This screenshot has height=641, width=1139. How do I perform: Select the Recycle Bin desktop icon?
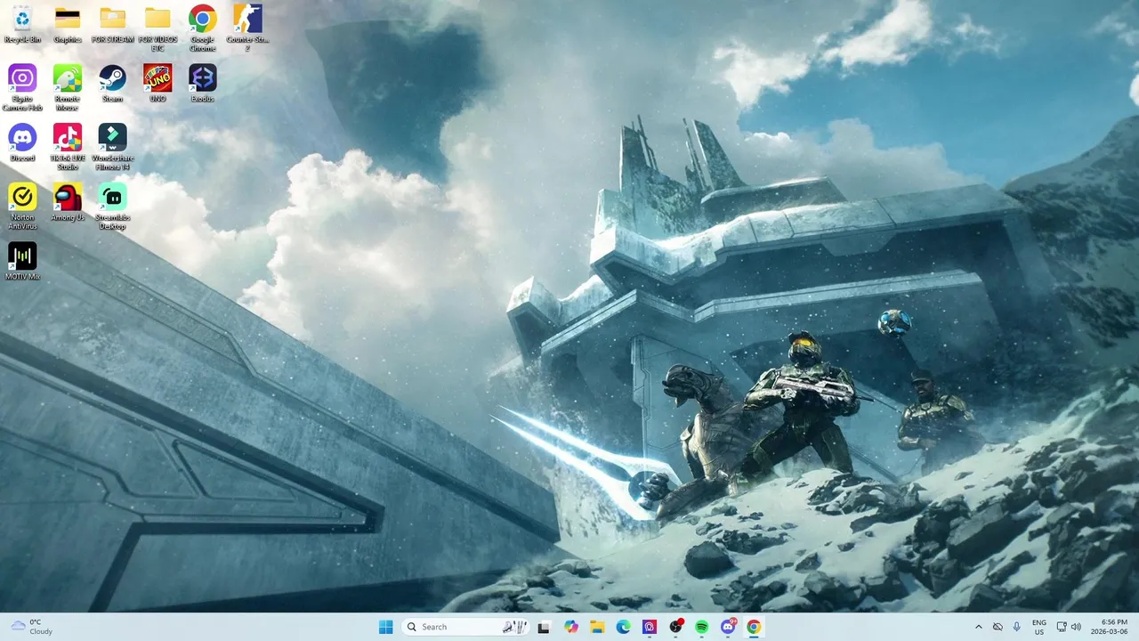coord(22,24)
